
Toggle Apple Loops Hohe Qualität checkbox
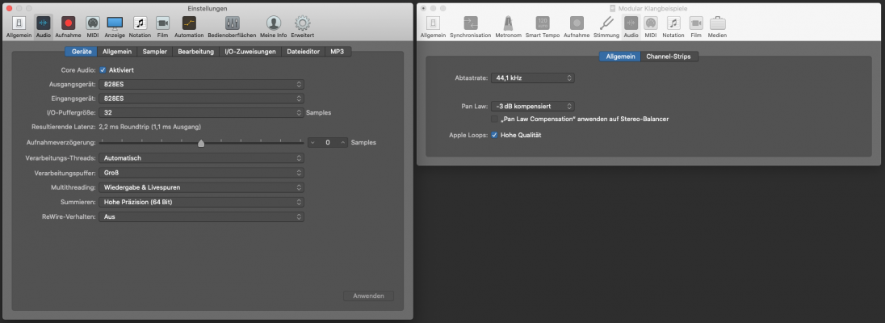click(494, 135)
